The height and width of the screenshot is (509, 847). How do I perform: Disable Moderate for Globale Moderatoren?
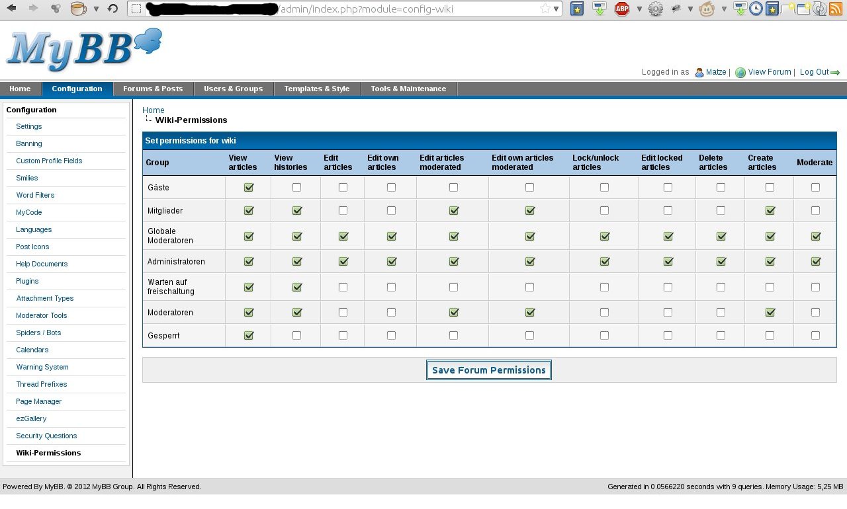click(815, 236)
